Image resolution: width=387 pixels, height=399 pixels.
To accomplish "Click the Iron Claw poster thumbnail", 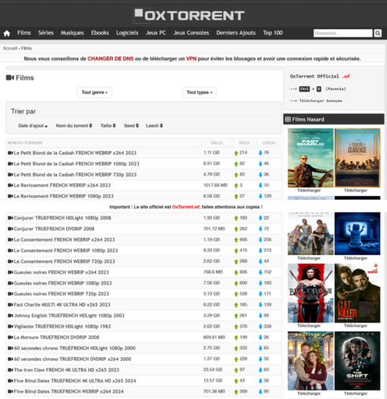I will (x=310, y=233).
